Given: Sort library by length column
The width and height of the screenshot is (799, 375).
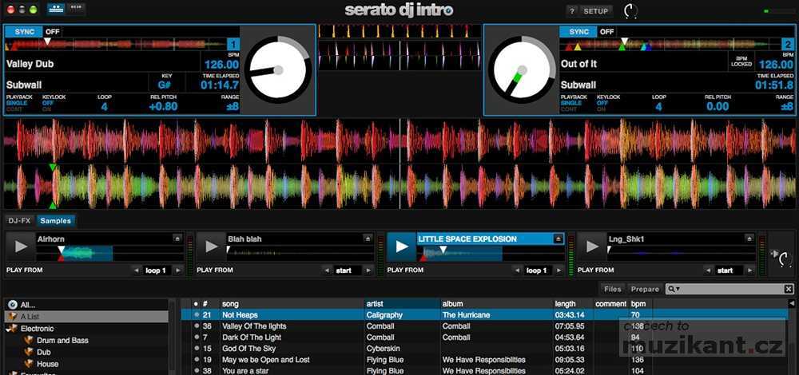Looking at the screenshot, I should pyautogui.click(x=573, y=304).
